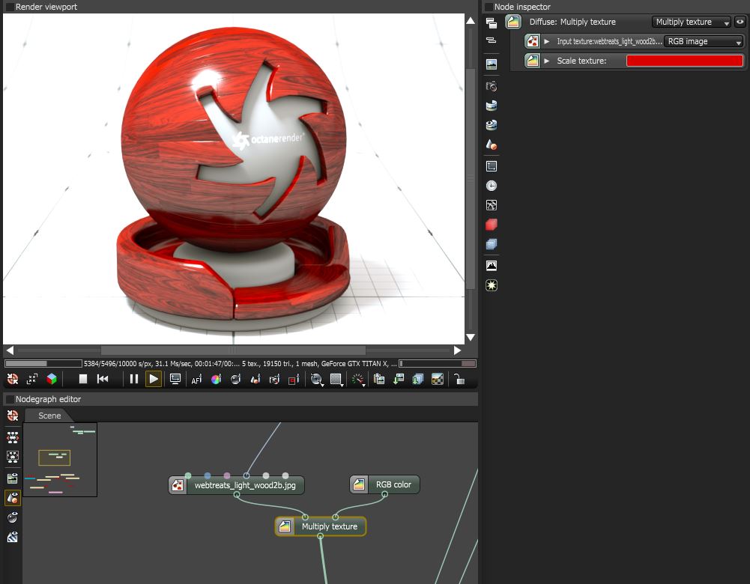Open the Multiply texture type dropdown

click(692, 22)
